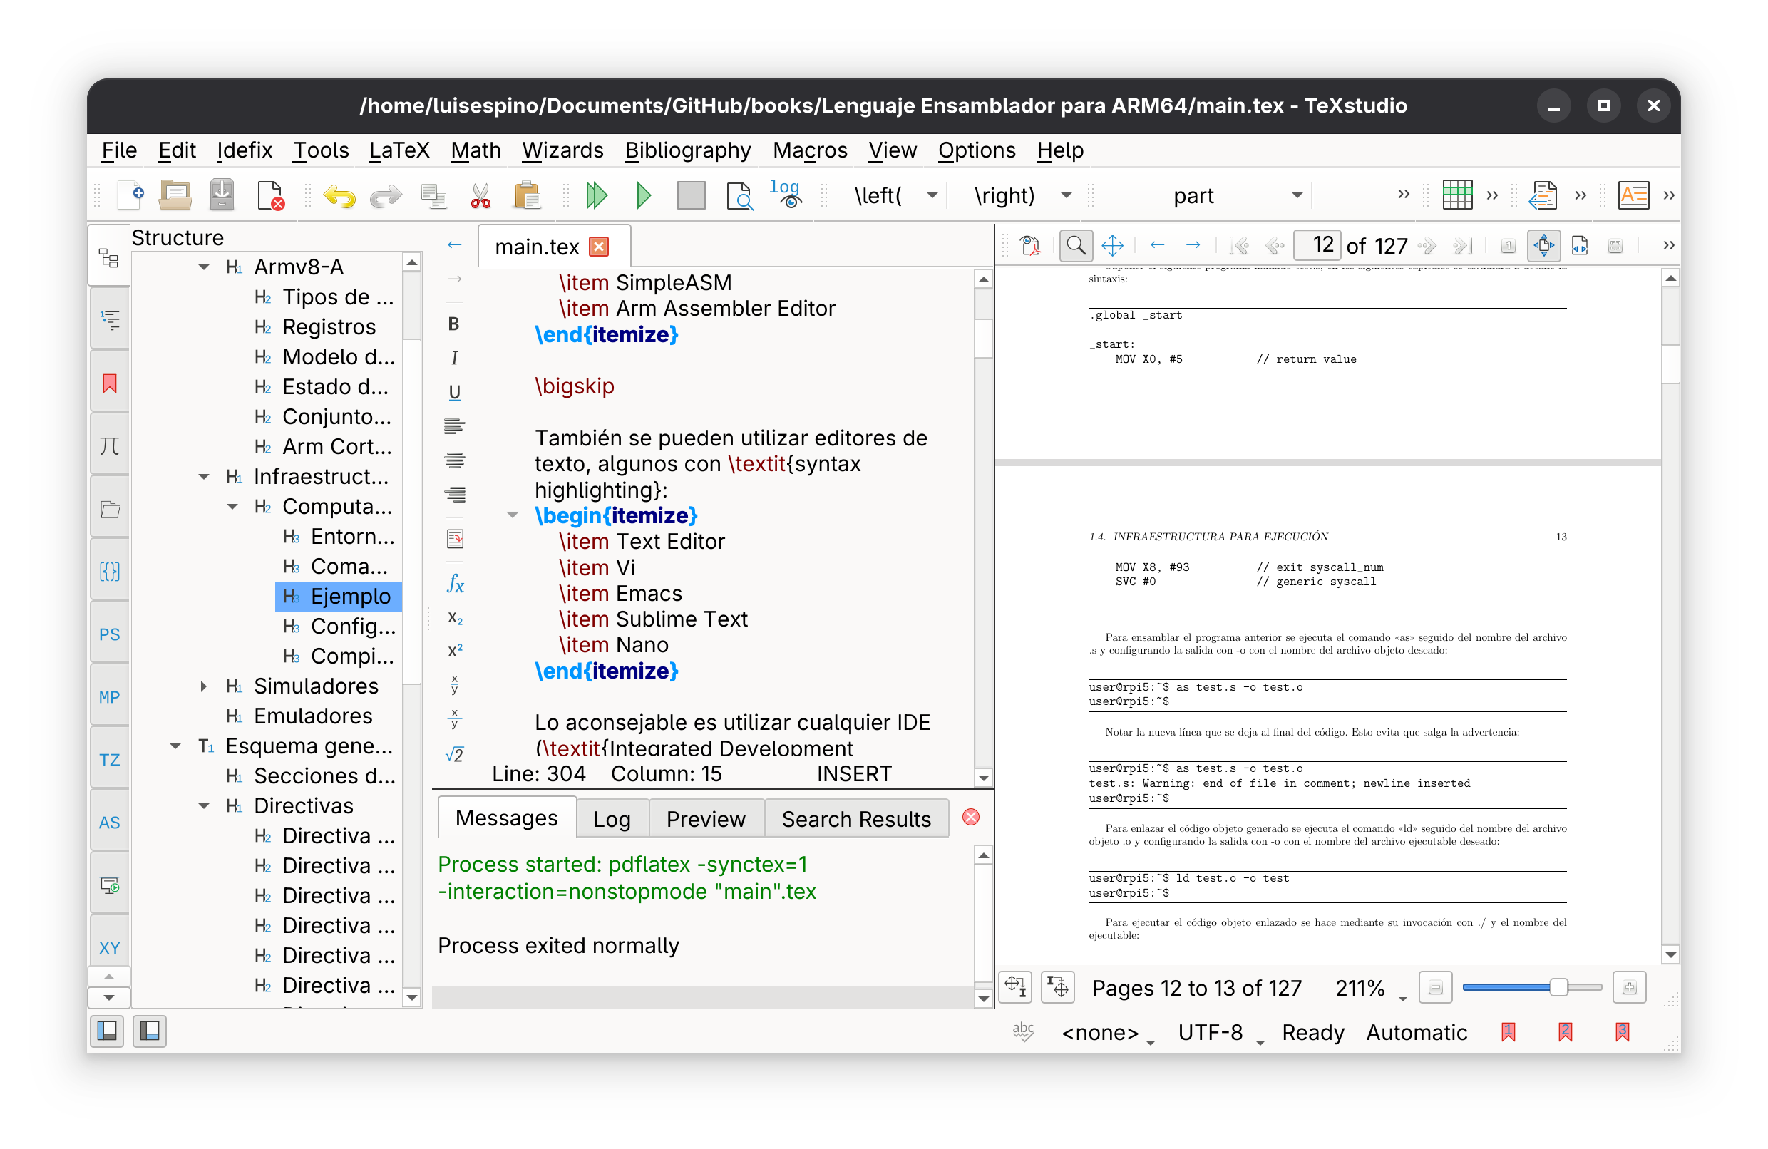The image size is (1768, 1149).
Task: Toggle the bottom panel with second bottom-left button
Action: pos(149,1031)
